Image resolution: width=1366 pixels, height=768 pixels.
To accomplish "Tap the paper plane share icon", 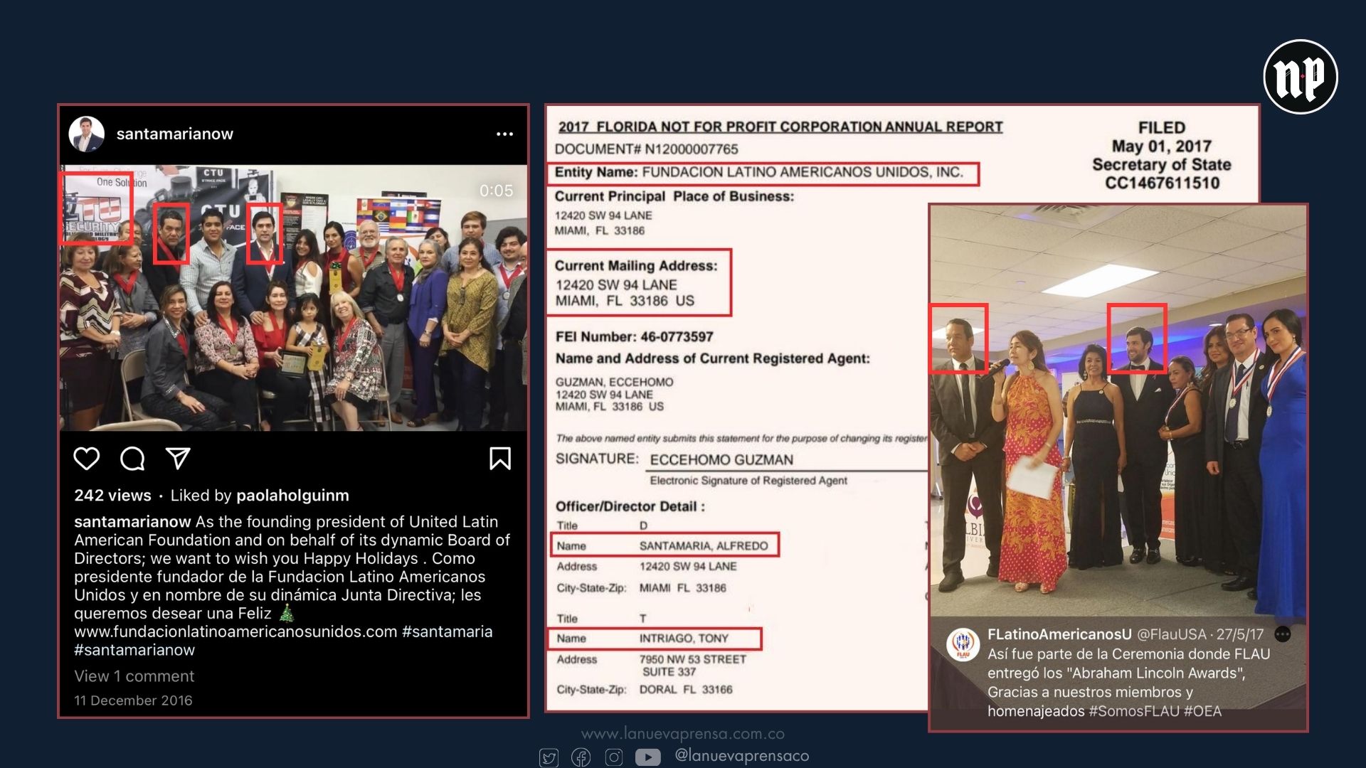I will [x=178, y=458].
